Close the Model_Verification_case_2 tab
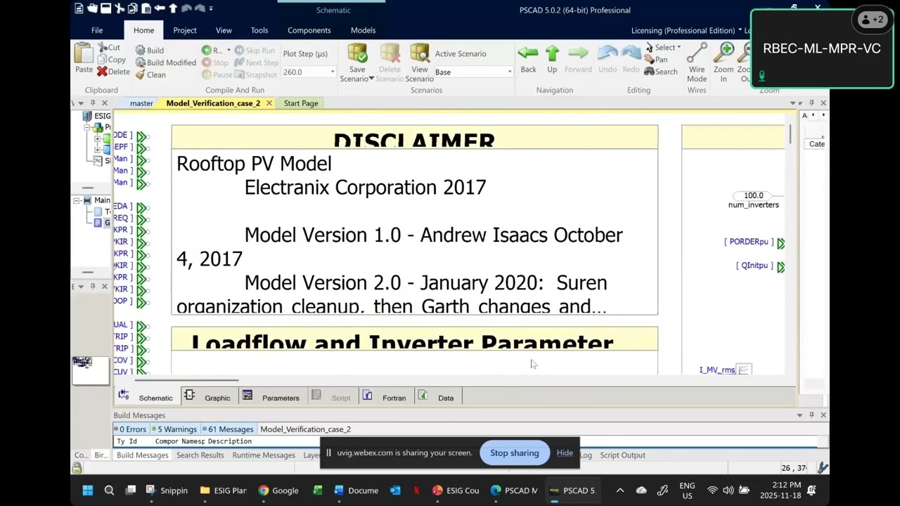This screenshot has width=900, height=506. point(269,103)
